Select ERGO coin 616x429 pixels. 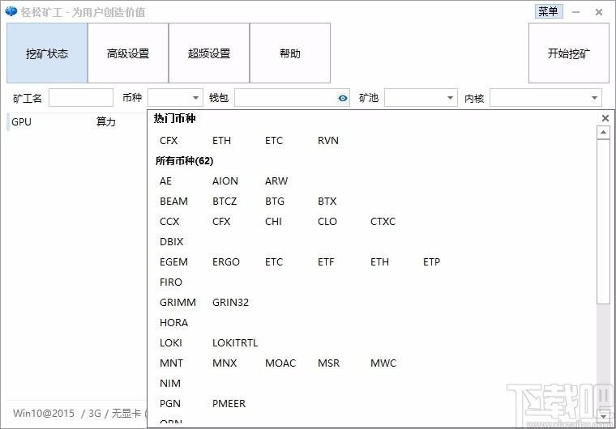[x=226, y=261]
